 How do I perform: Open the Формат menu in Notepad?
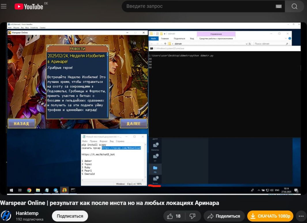103,141
